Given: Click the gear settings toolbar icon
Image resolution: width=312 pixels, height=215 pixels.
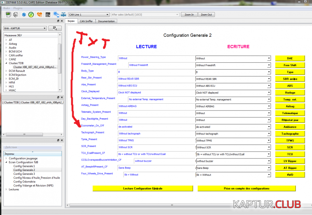Looking at the screenshot, I should pos(16,15).
